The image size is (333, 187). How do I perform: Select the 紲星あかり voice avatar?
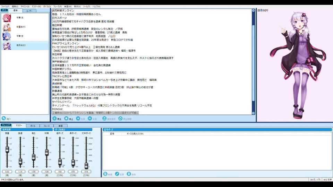point(7,27)
